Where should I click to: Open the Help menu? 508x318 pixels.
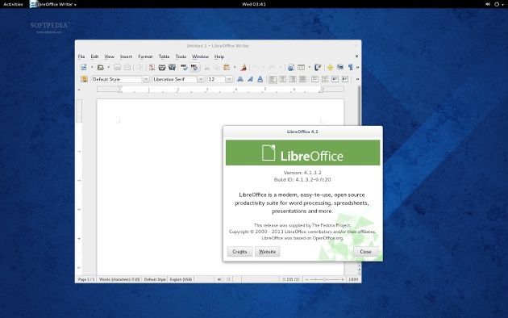click(x=219, y=56)
